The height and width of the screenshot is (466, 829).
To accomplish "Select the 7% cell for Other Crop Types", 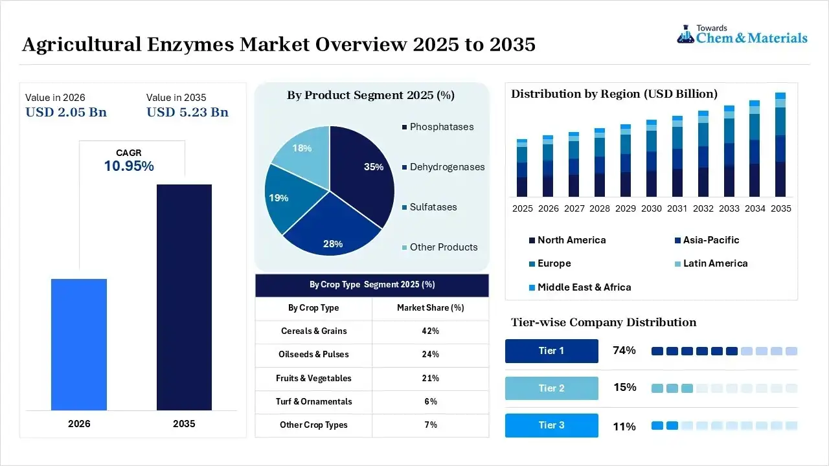I will coord(430,425).
